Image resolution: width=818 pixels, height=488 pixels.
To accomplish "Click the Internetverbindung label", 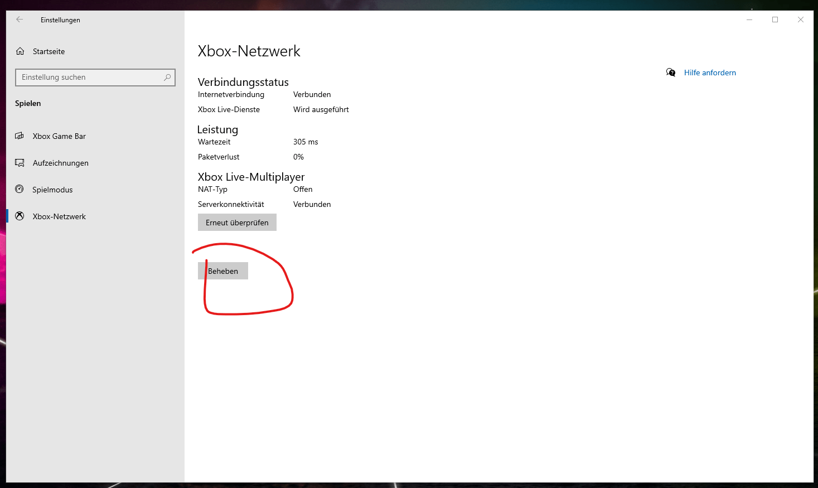I will pos(231,94).
